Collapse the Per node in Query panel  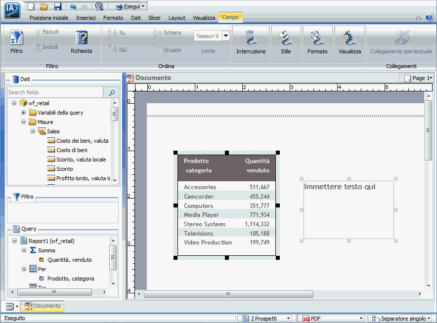(24, 269)
